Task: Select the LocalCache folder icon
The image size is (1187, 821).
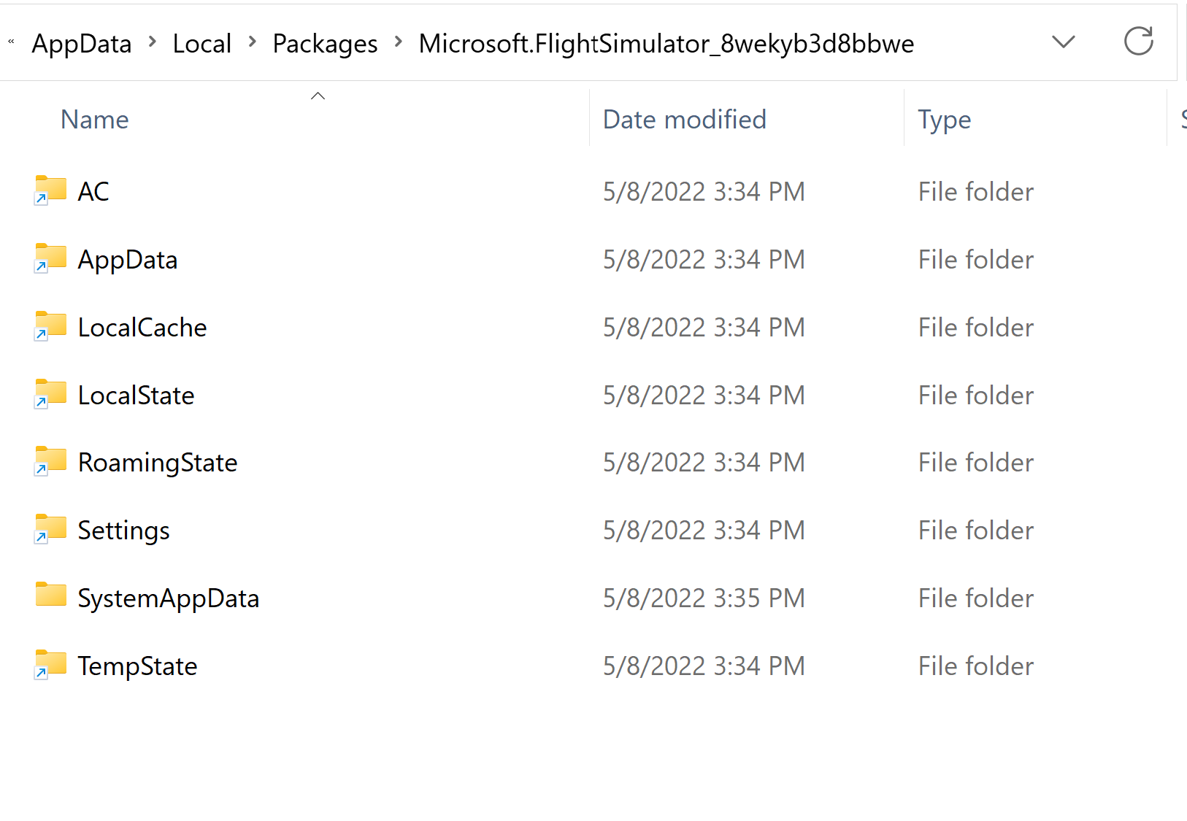Action: click(x=50, y=326)
